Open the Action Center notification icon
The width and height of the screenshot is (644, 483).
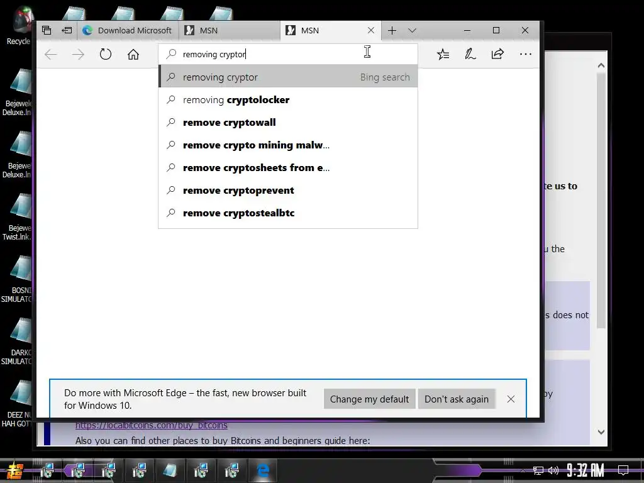tap(623, 470)
